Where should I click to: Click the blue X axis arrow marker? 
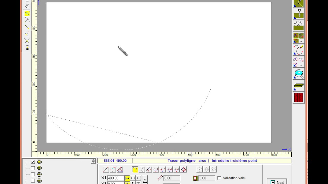pyautogui.click(x=286, y=149)
